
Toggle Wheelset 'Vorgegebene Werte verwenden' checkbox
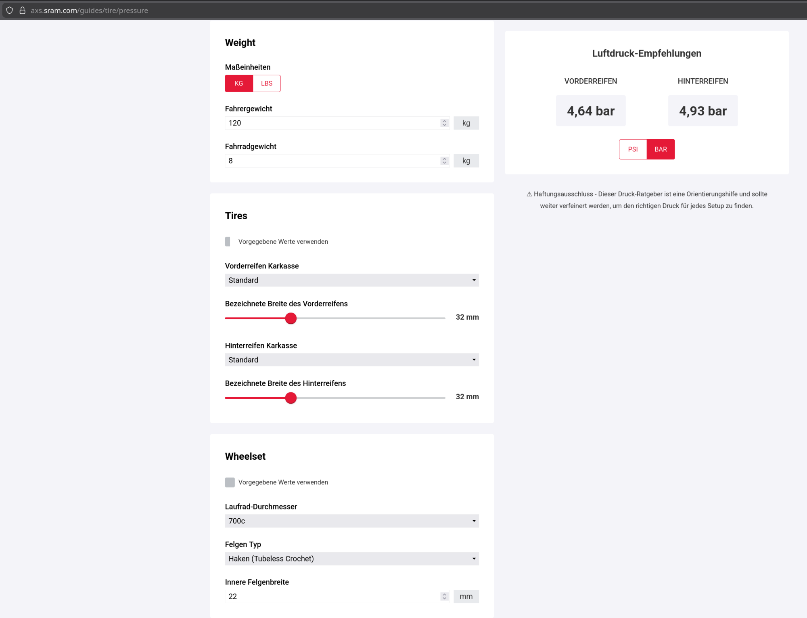point(230,482)
